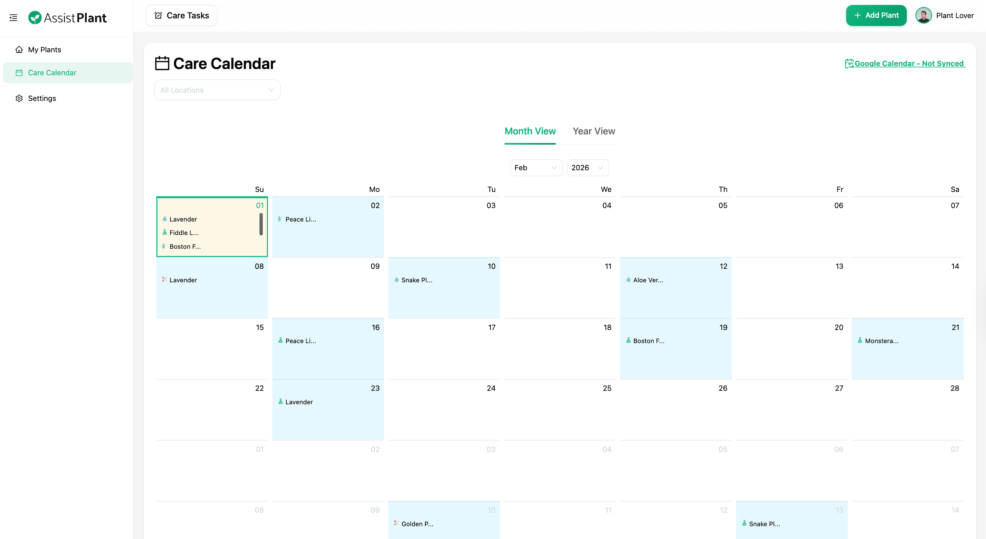
Task: Click the Google Calendar sync icon
Action: (x=849, y=63)
